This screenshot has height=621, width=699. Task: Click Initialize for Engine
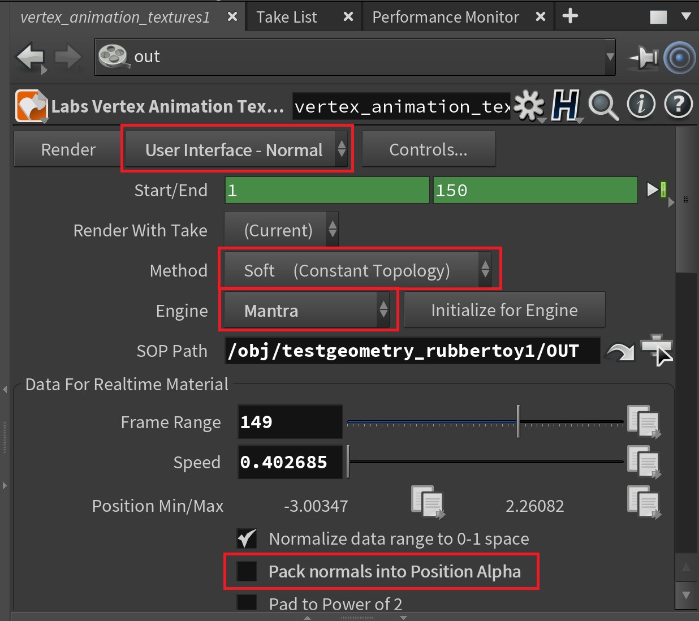pyautogui.click(x=504, y=310)
